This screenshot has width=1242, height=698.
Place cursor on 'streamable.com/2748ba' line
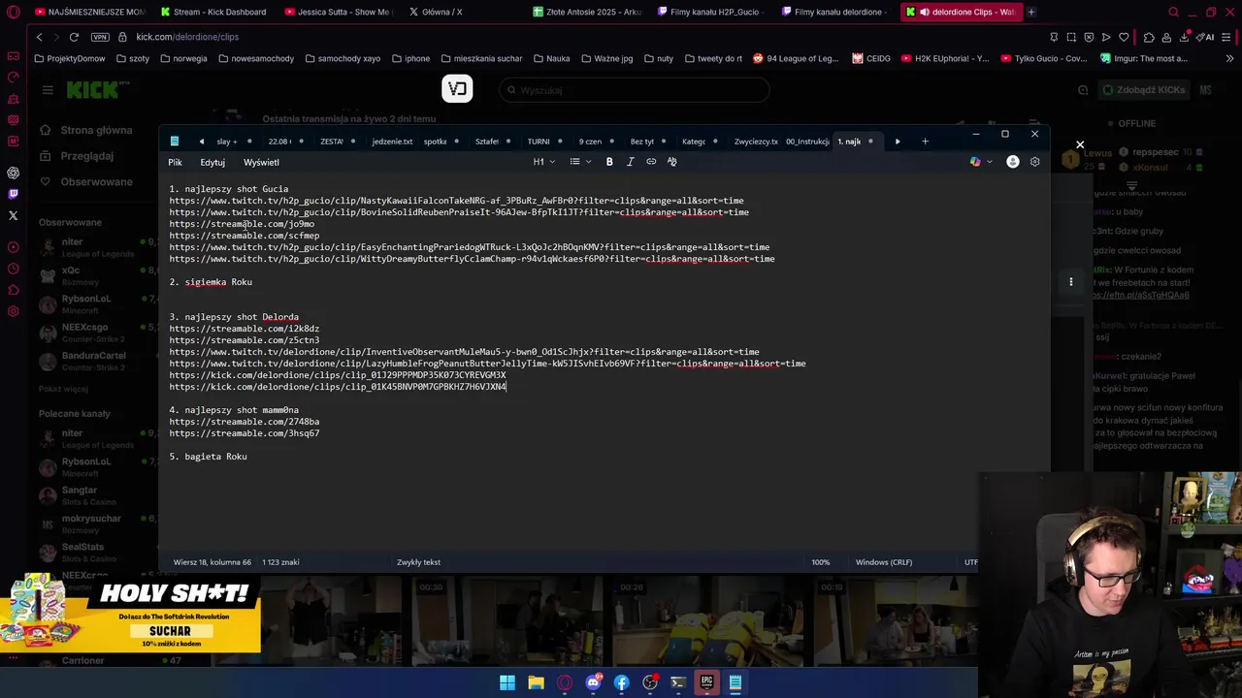click(x=245, y=422)
